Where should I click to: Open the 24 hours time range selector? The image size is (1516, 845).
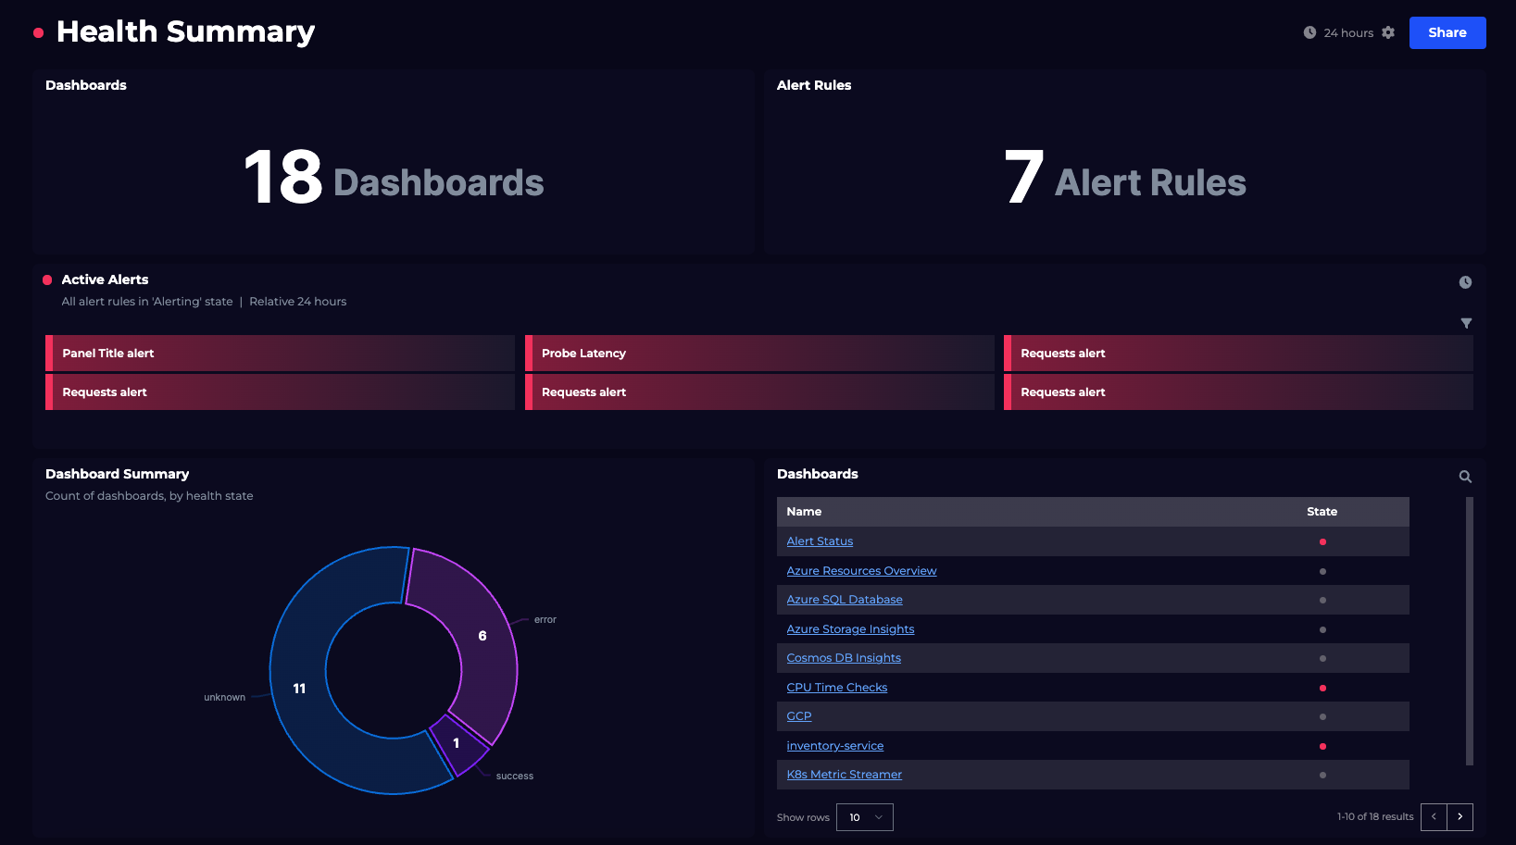1348,31
